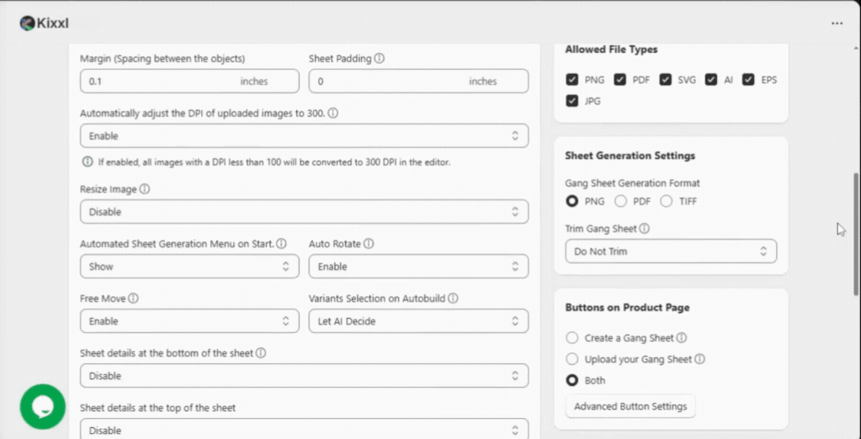Click info icon beside Variants Selection on Autobuild

(x=453, y=299)
